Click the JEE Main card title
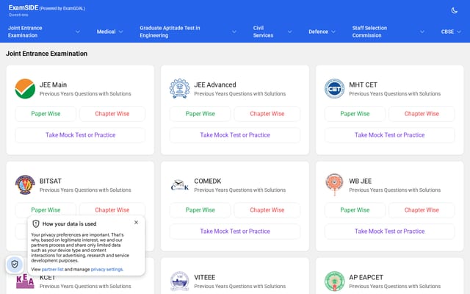This screenshot has height=294, width=470. [x=53, y=85]
